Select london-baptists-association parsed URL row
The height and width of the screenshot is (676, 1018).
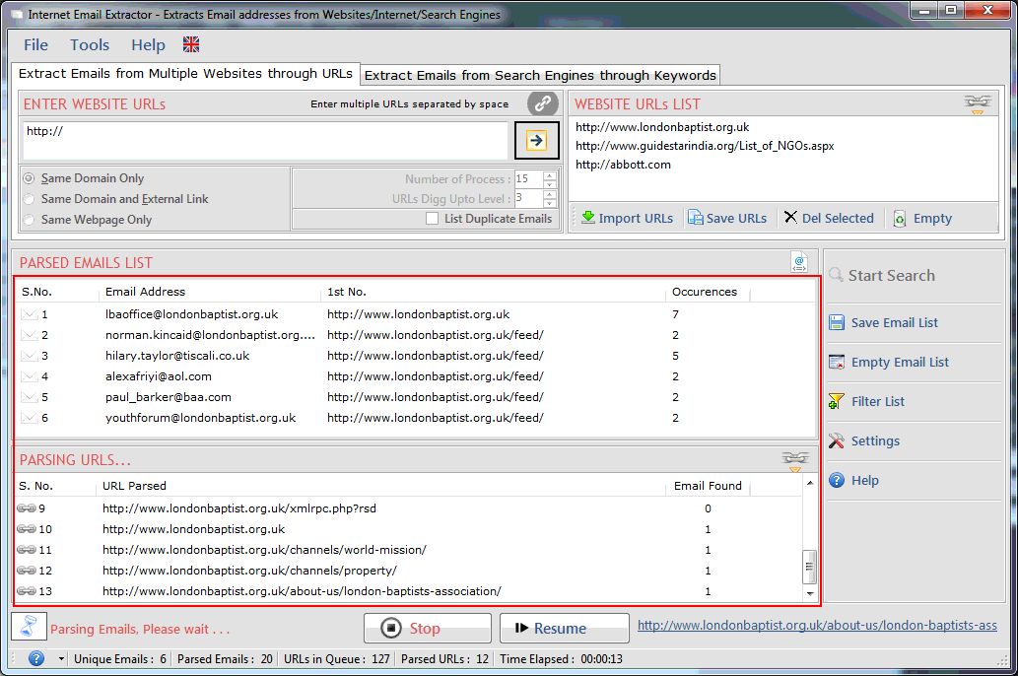click(302, 591)
